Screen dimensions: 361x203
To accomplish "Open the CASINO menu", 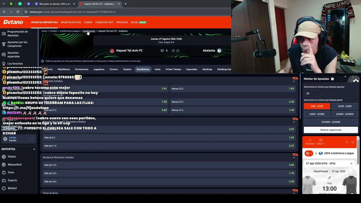I will tap(88, 22).
